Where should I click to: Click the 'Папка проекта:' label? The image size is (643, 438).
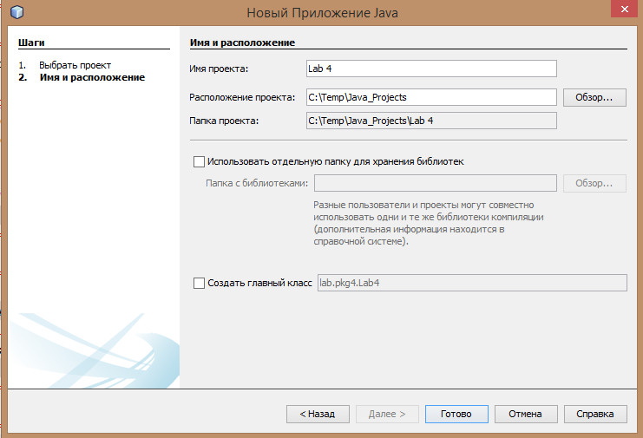coord(224,121)
